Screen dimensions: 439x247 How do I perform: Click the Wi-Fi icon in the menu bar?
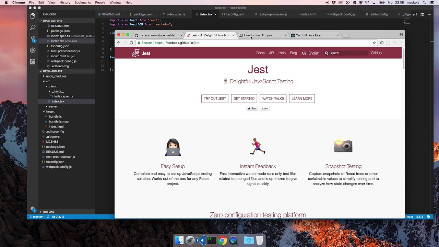pyautogui.click(x=367, y=2)
